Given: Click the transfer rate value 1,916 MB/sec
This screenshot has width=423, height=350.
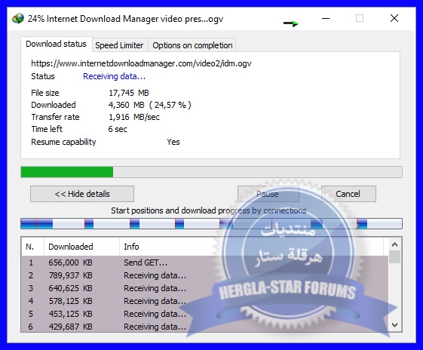Looking at the screenshot, I should coord(134,117).
